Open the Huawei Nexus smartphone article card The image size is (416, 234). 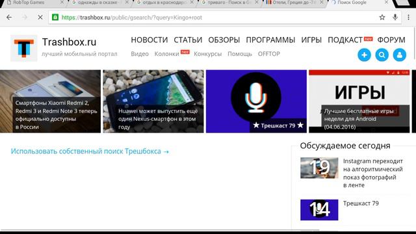click(153, 101)
